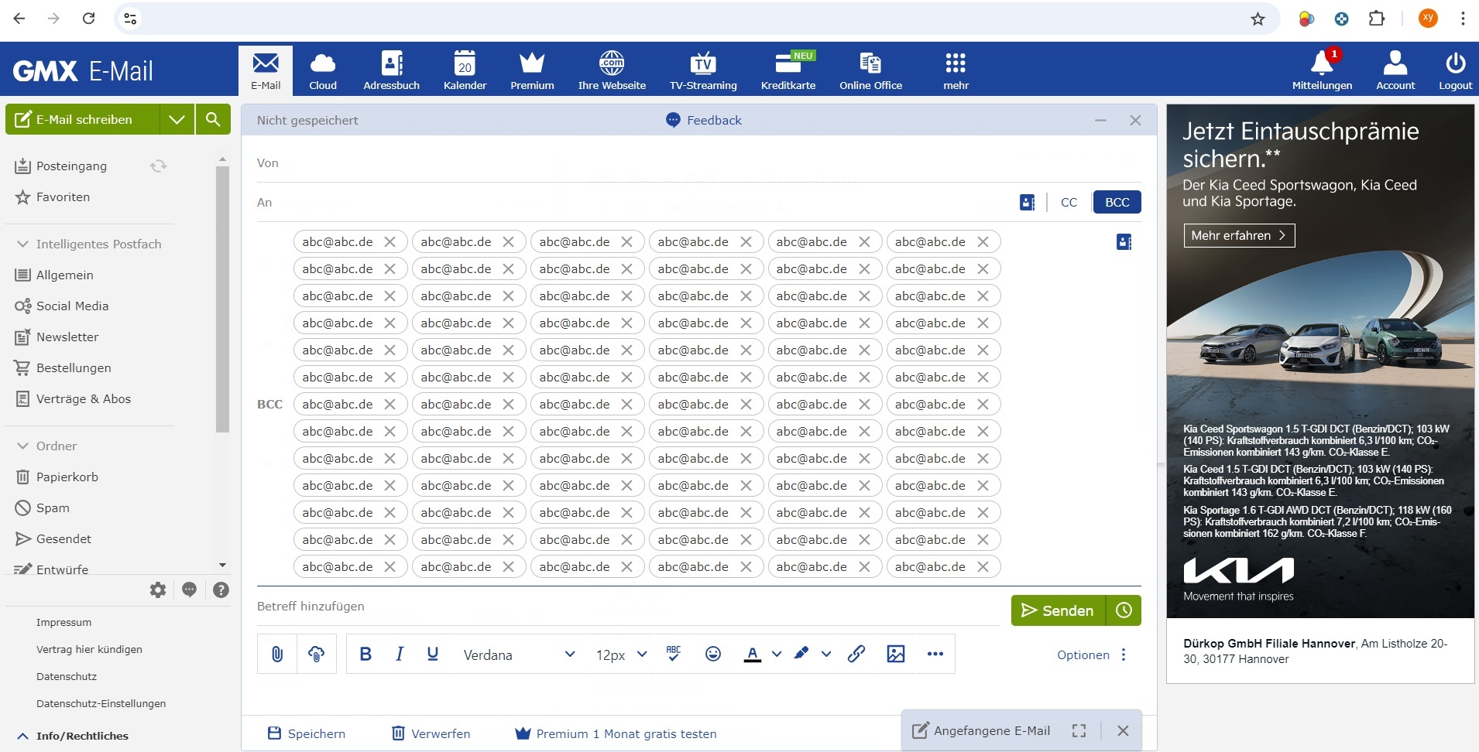Open the Posteingang folder
The image size is (1479, 752).
(71, 166)
